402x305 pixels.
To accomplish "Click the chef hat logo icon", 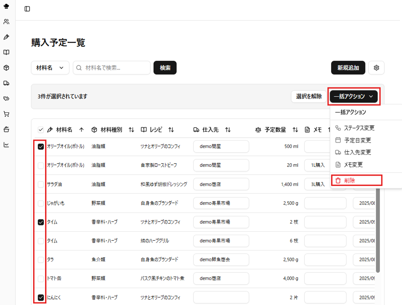I will [6, 6].
